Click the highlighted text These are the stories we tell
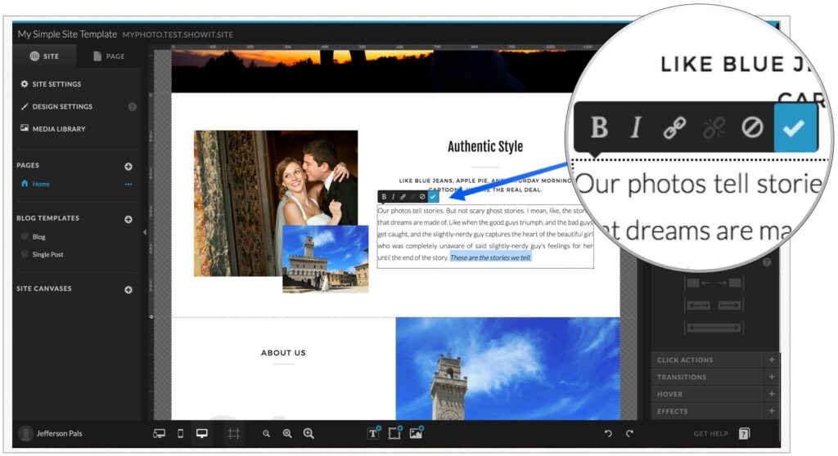Image resolution: width=838 pixels, height=456 pixels. (491, 257)
